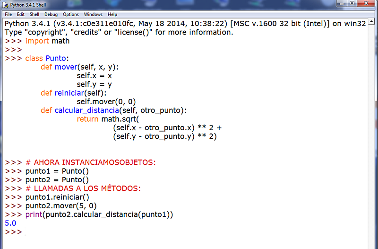Click the '(self.x - otro_punto.x) ** 2 +' line

(167, 128)
